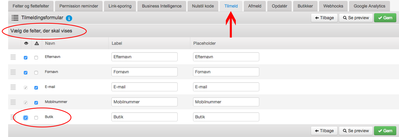This screenshot has width=399, height=137.
Task: Click the drag handle for Fornavn row
Action: 13,72
